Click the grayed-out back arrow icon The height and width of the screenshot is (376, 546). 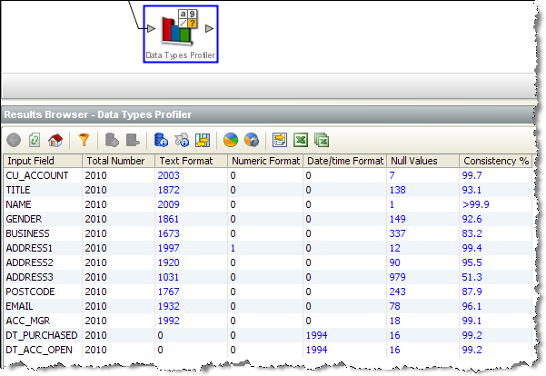pyautogui.click(x=14, y=140)
